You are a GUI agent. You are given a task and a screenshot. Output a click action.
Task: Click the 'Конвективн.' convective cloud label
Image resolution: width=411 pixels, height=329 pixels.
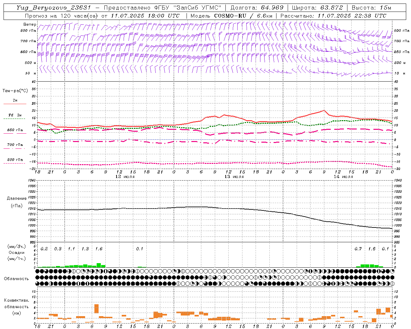pyautogui.click(x=17, y=300)
